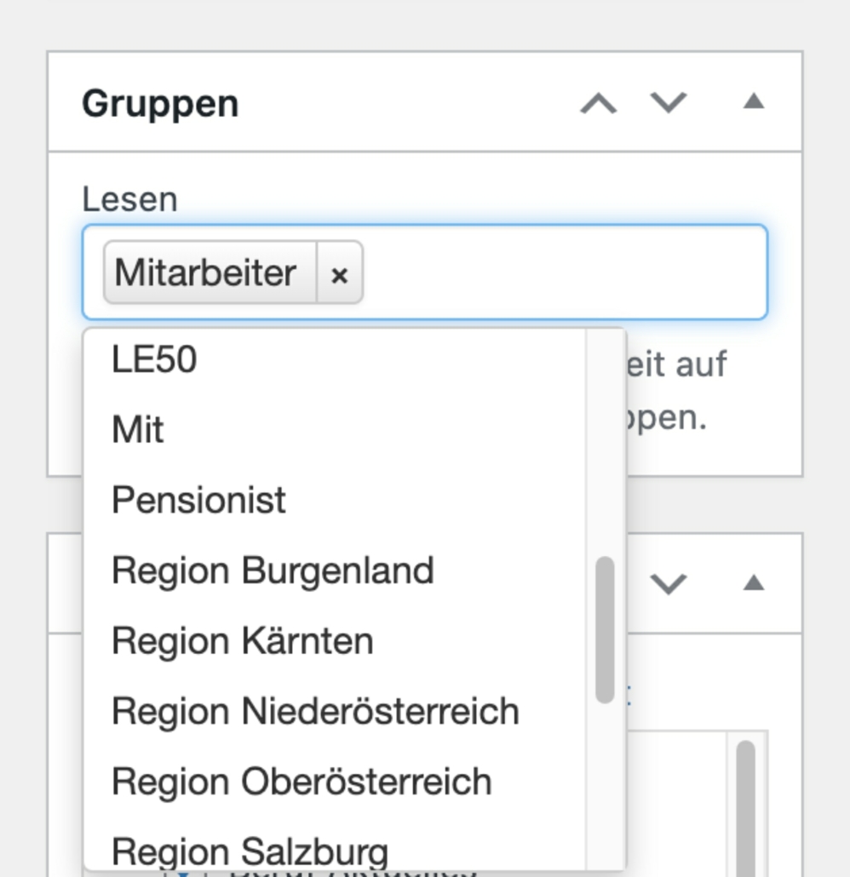Click the Gruppen panel title
The height and width of the screenshot is (877, 850).
tap(160, 103)
